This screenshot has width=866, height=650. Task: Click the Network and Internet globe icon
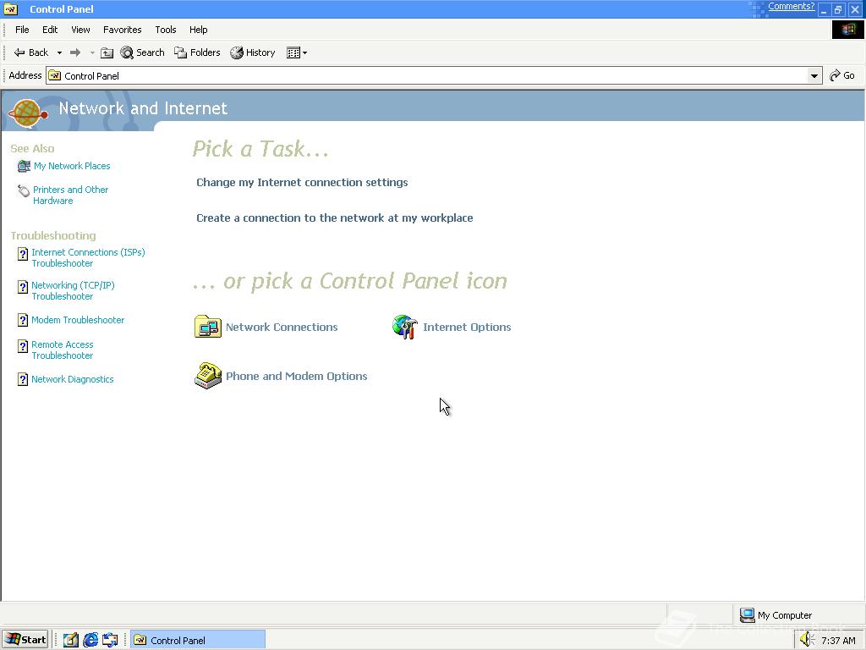coord(28,113)
